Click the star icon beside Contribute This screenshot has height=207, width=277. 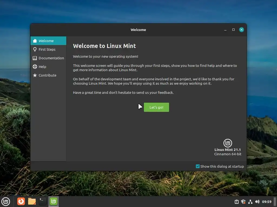point(35,75)
